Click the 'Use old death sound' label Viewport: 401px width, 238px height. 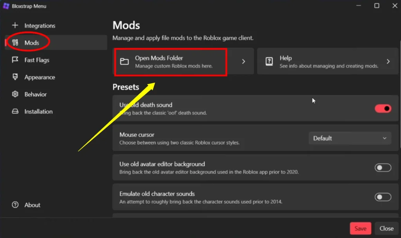[146, 105]
